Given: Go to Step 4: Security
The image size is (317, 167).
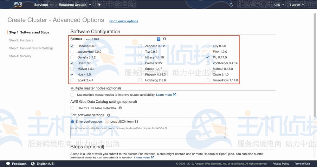Looking at the screenshot, I should pyautogui.click(x=20, y=56).
